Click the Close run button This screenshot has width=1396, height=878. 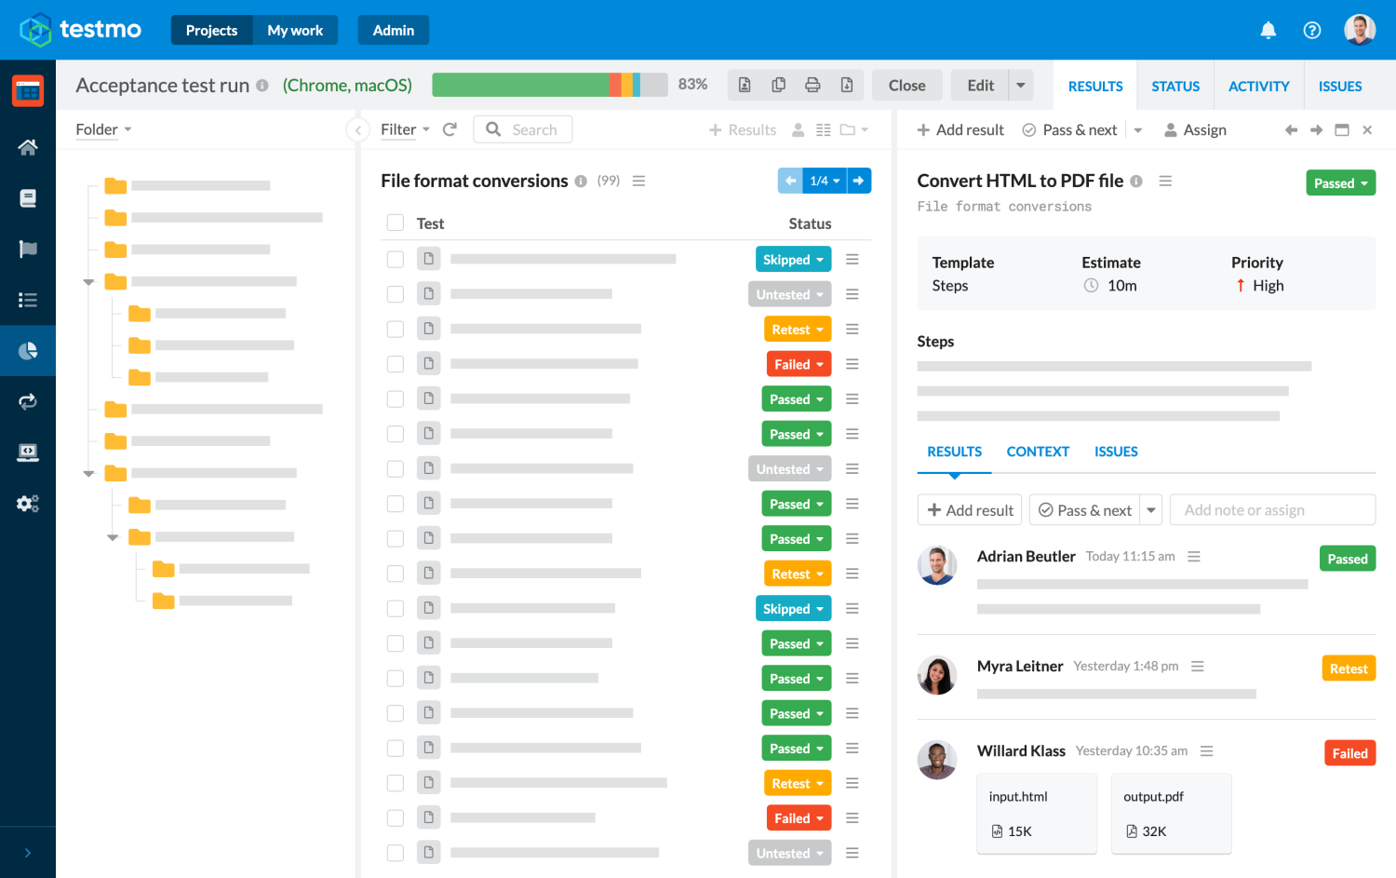pyautogui.click(x=906, y=86)
